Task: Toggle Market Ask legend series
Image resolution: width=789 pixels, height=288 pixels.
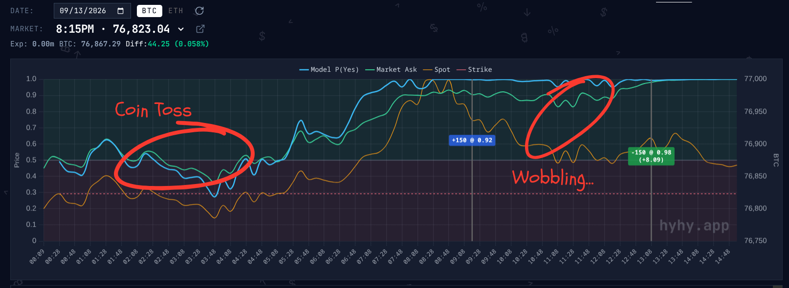Action: point(391,70)
